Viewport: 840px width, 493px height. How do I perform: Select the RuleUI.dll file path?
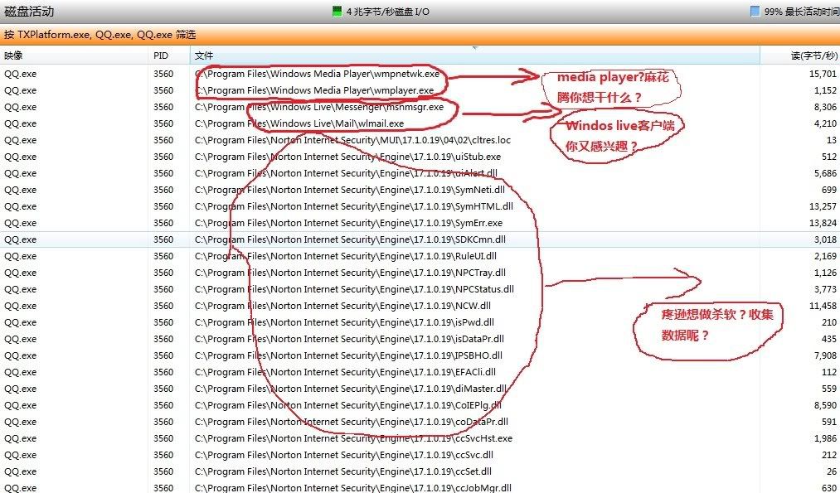346,256
